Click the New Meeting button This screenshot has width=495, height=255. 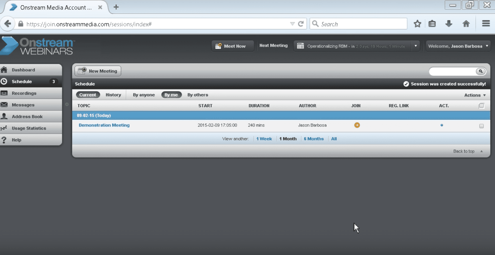click(x=98, y=71)
